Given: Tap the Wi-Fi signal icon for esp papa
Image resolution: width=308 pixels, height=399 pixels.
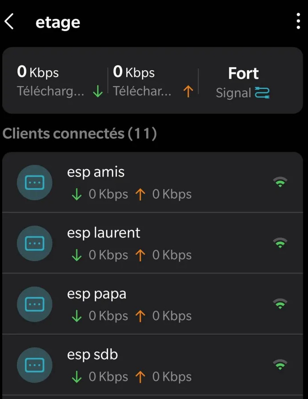Looking at the screenshot, I should tap(280, 303).
